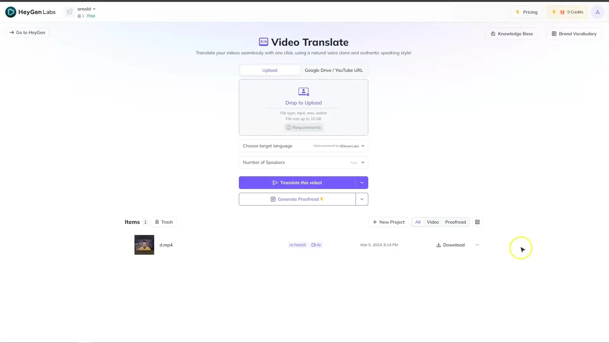This screenshot has width=609, height=343.
Task: Expand the Translate this video dropdown
Action: coord(361,182)
